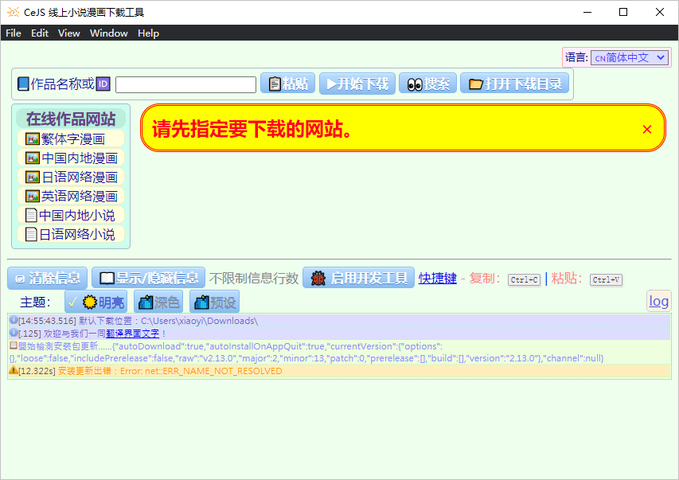This screenshot has height=480, width=679.
Task: Click the 粘贴 paste button
Action: tap(287, 84)
